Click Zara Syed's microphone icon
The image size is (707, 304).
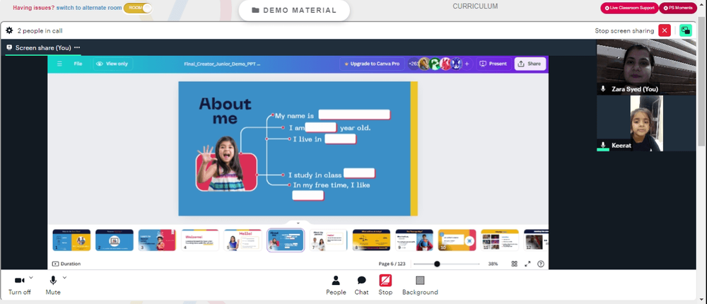coord(603,89)
